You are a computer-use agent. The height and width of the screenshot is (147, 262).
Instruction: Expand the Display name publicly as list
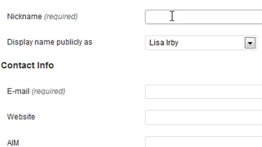tap(201, 43)
